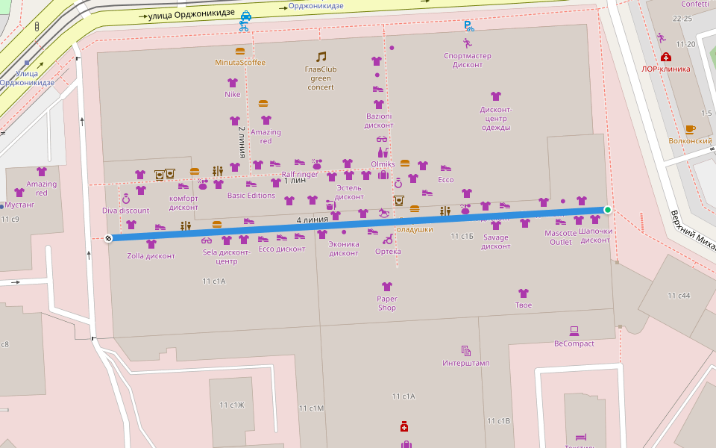716x448 pixels.
Task: Click the taxi stand icon on улица Орджоникидзе
Action: (x=245, y=14)
